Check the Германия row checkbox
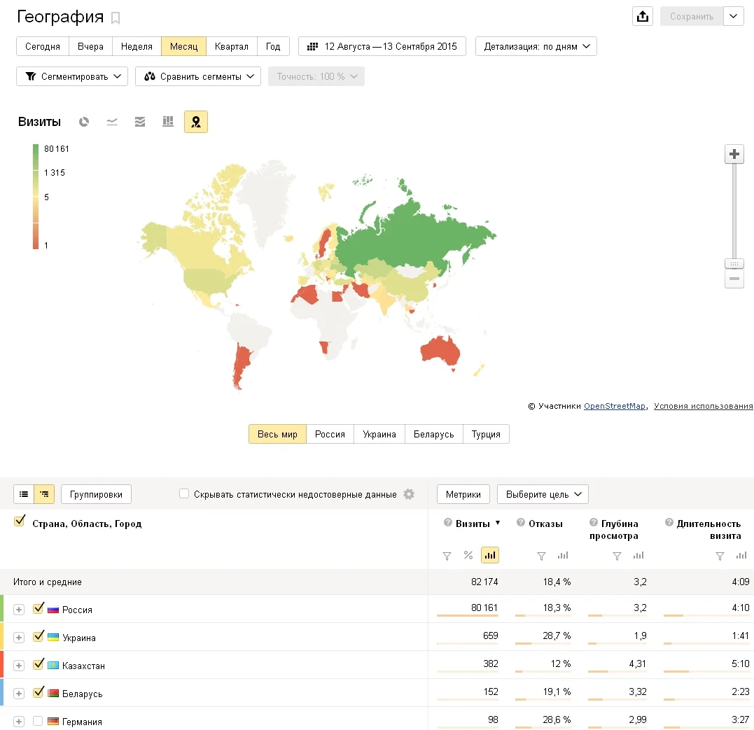754x730 pixels. (x=38, y=721)
